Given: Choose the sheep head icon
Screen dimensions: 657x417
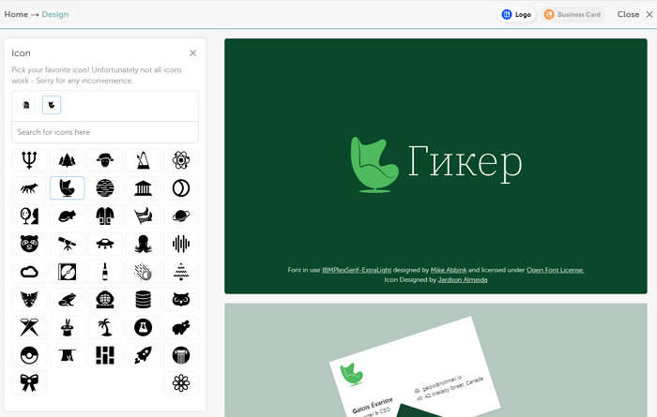Looking at the screenshot, I should (105, 160).
